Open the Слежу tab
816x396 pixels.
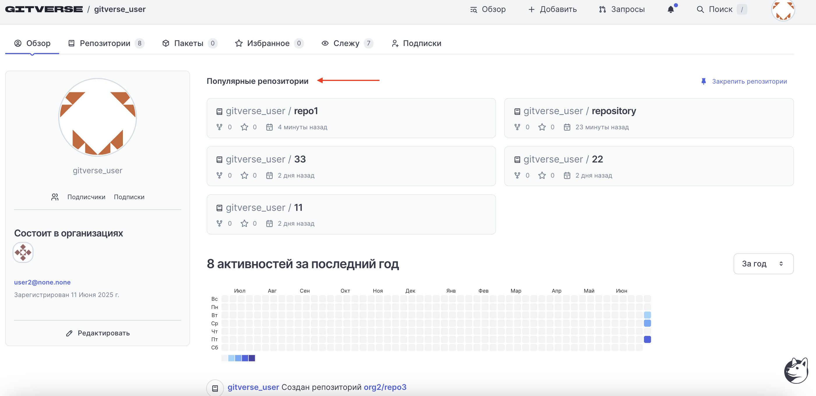tap(346, 43)
